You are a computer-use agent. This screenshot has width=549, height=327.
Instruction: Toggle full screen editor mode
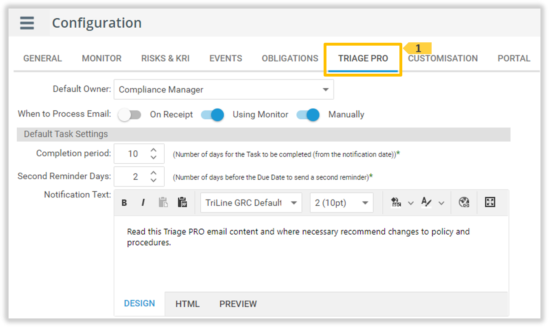point(490,202)
